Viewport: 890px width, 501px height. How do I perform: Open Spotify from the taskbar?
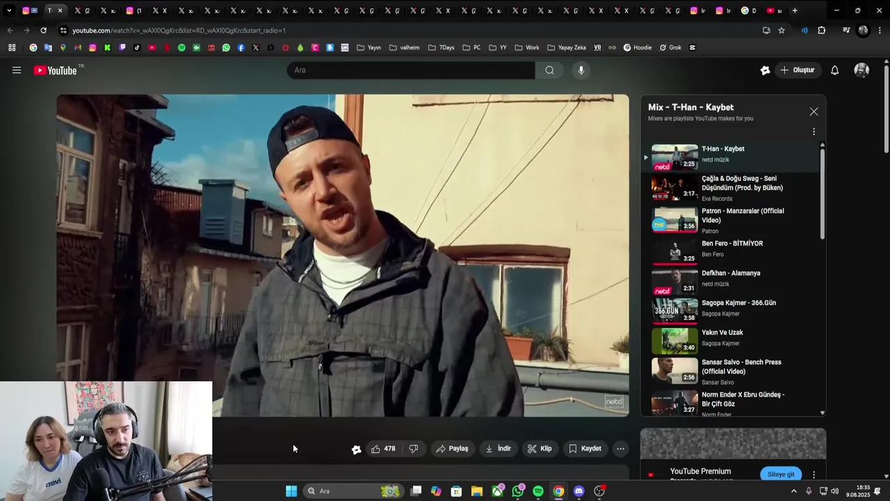(538, 491)
